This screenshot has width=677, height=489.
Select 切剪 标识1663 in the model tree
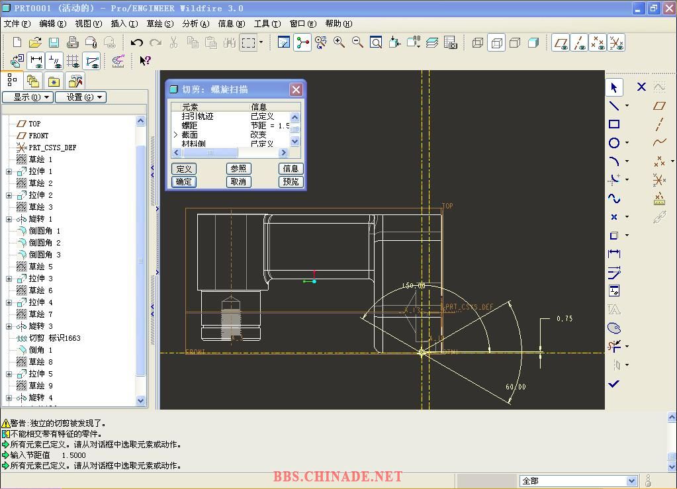pos(54,338)
